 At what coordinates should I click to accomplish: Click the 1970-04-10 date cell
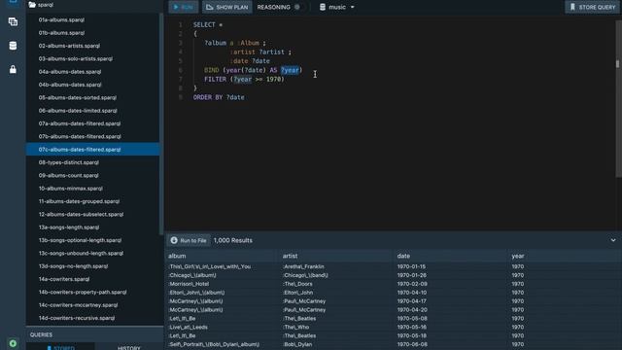click(x=412, y=293)
